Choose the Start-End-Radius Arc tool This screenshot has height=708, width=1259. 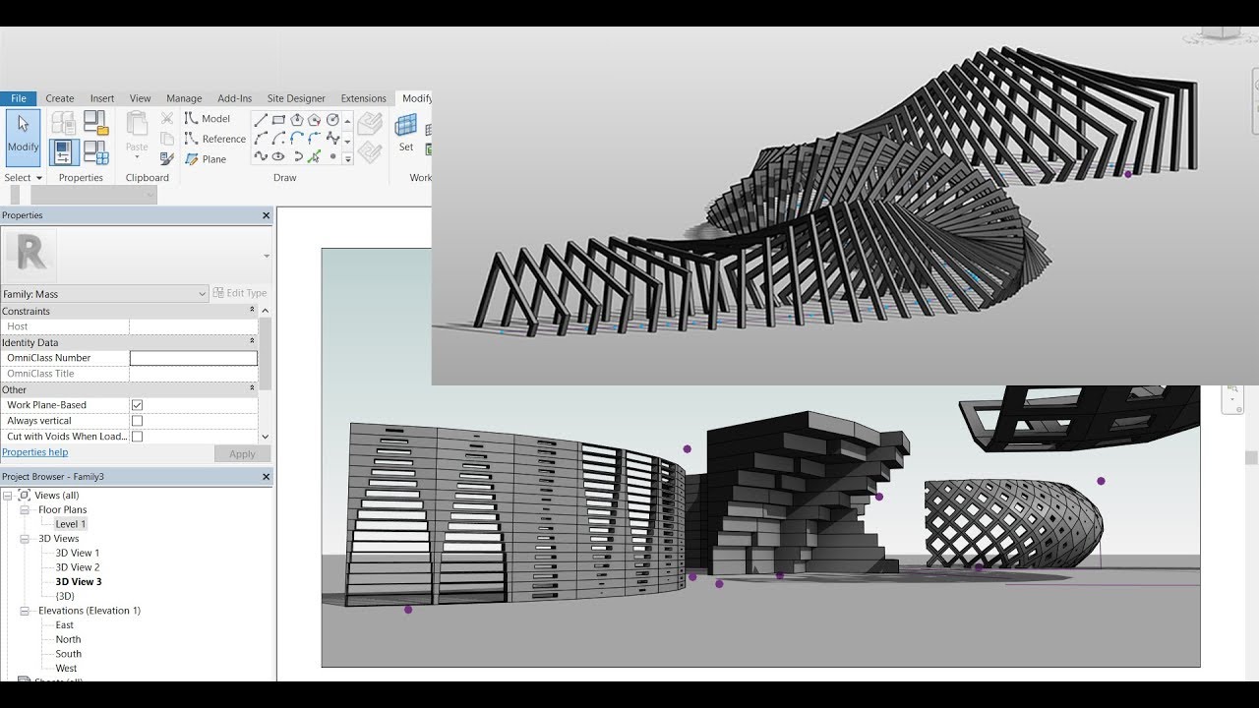click(x=261, y=139)
